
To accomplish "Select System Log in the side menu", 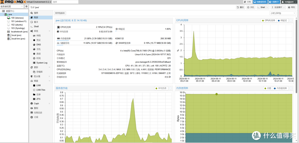I will (x=42, y=63).
